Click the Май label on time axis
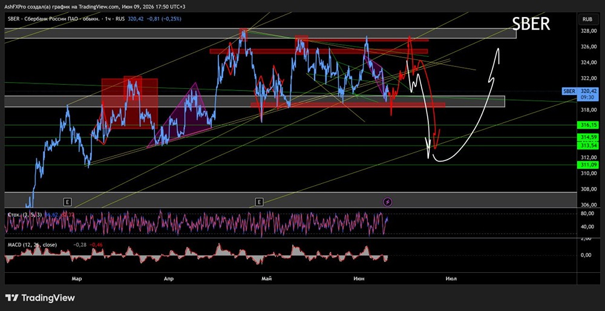The width and height of the screenshot is (605, 311). click(x=267, y=278)
